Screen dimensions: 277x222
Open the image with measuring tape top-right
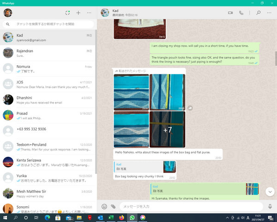(167, 92)
